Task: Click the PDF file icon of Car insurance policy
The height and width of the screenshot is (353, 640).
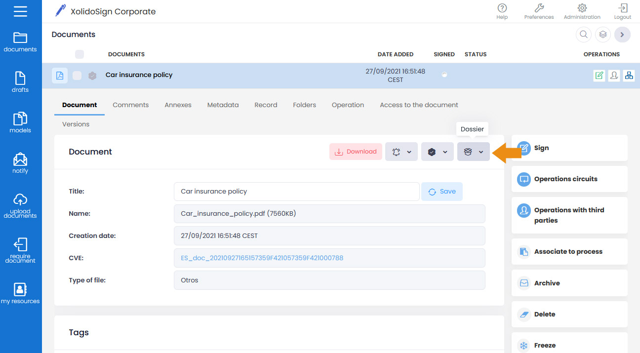Action: point(60,76)
